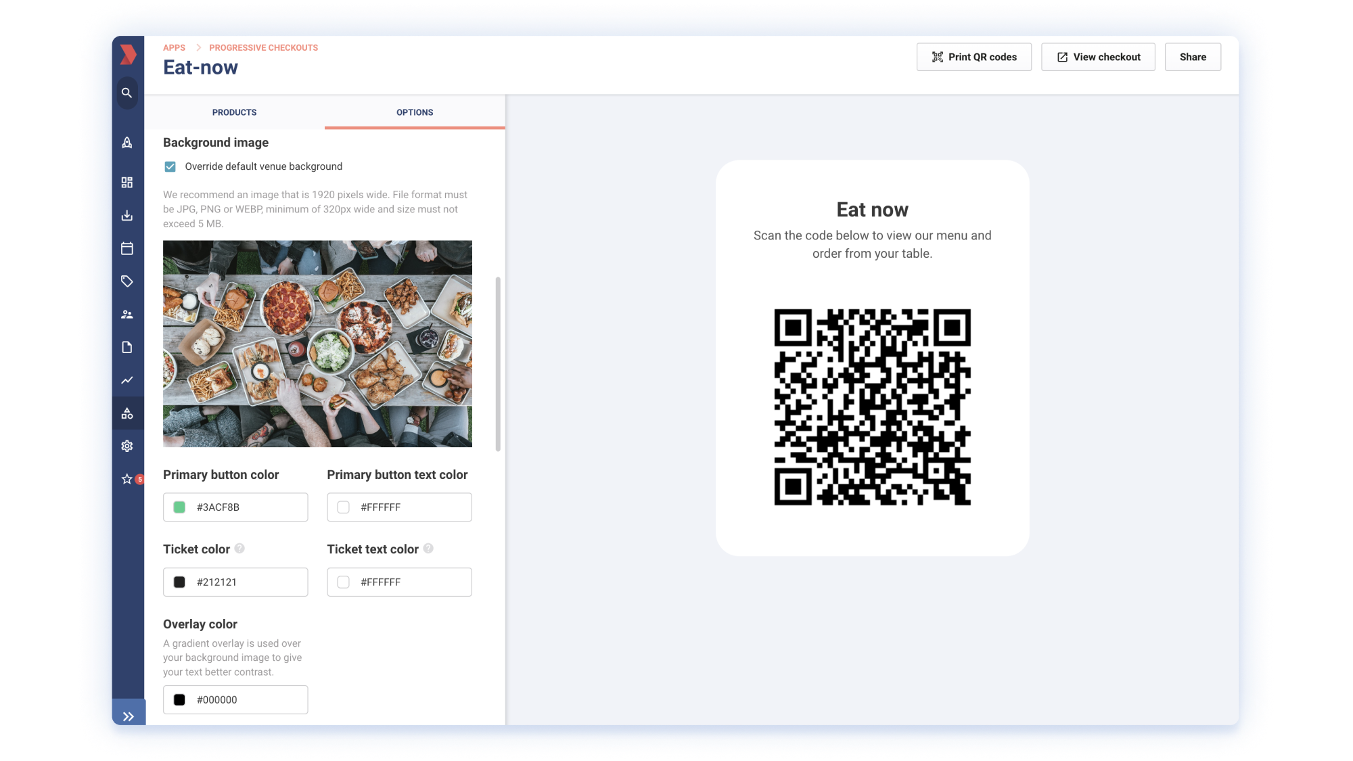Go to Apps breadcrumb link

[174, 48]
